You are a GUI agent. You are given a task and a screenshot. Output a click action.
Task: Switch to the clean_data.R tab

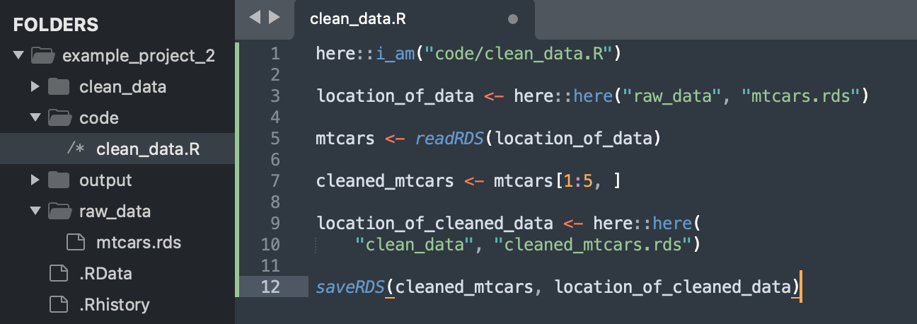point(358,19)
